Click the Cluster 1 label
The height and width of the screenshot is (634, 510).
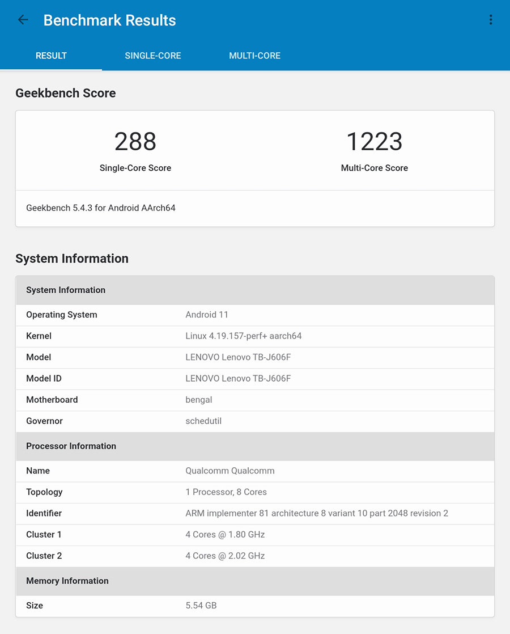[44, 535]
